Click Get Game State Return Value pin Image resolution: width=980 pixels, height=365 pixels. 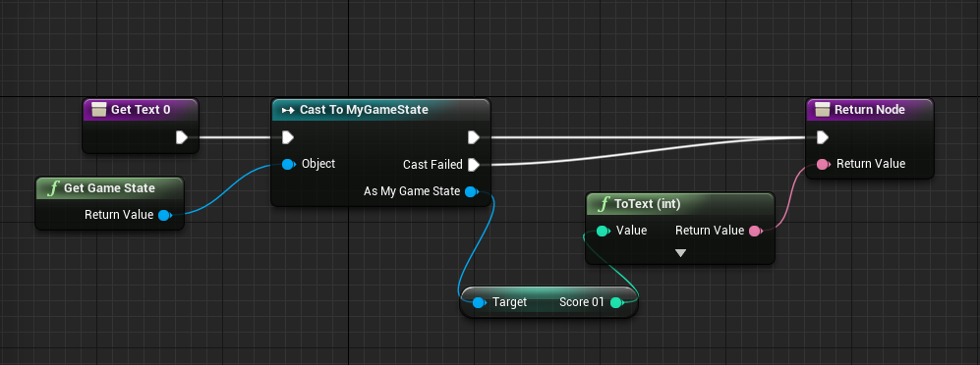[x=164, y=215]
